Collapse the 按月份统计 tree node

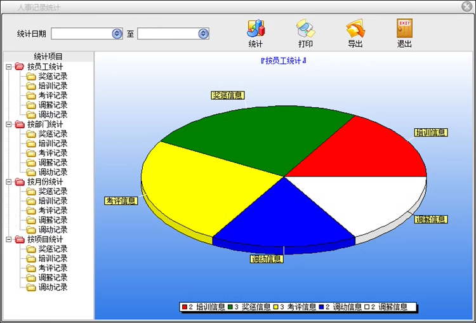pyautogui.click(x=8, y=182)
